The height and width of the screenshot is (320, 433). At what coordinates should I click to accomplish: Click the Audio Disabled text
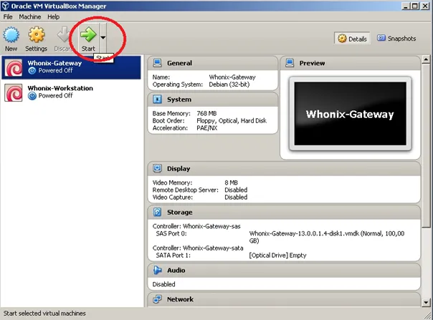(163, 284)
